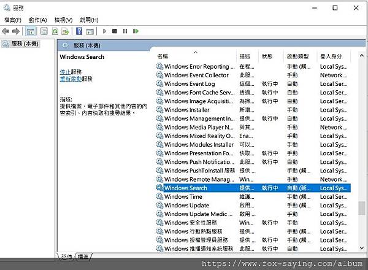Select 服務 (本機) in the console tree
Screen dimensions: 368x270
click(x=25, y=44)
